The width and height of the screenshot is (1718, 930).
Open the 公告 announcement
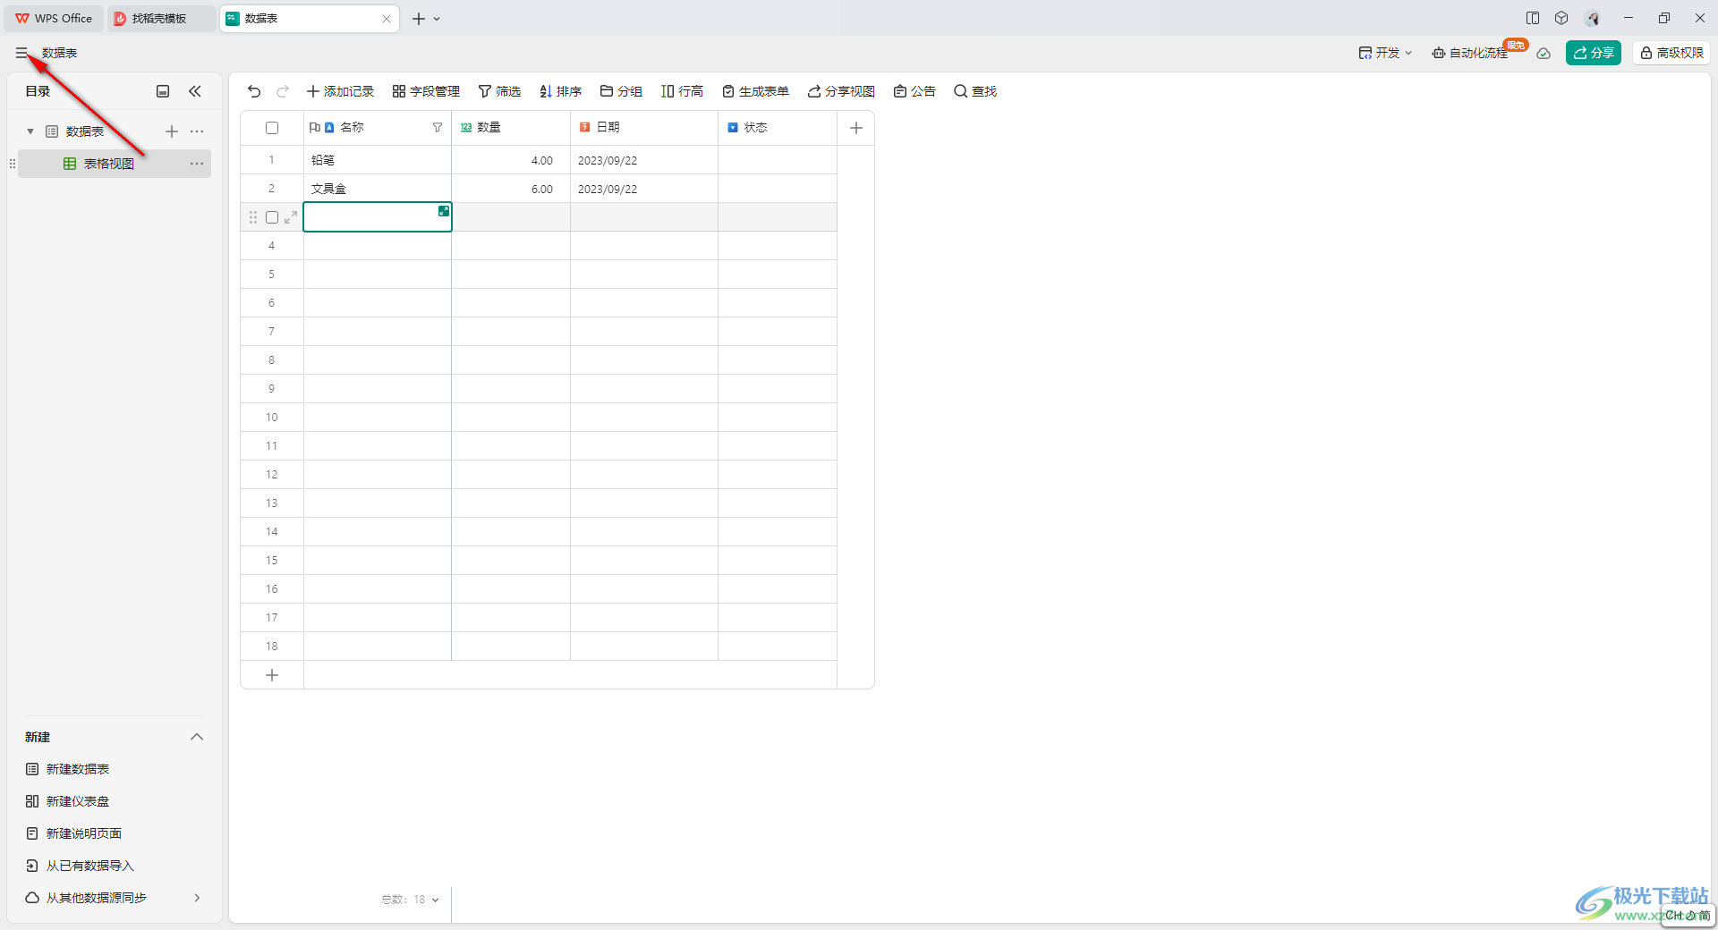(x=914, y=91)
